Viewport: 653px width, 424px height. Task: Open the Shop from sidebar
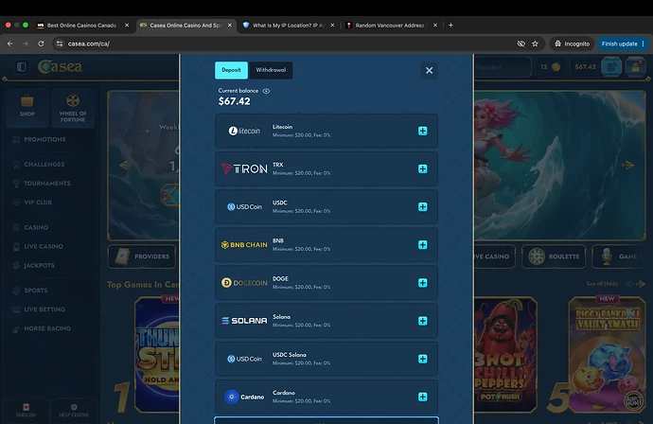(27, 107)
